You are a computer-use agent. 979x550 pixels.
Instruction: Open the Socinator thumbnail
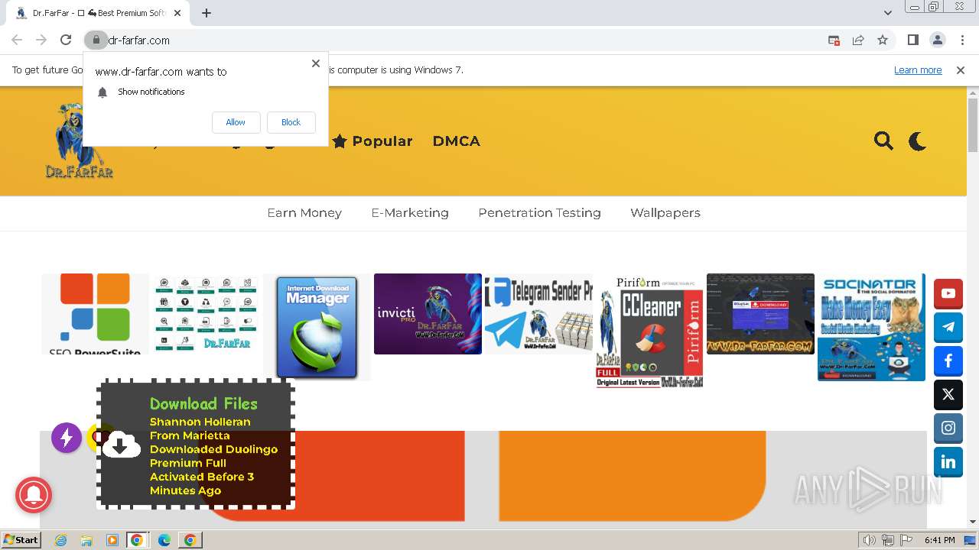871,327
